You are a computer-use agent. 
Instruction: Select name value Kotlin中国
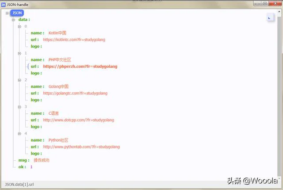(57, 33)
